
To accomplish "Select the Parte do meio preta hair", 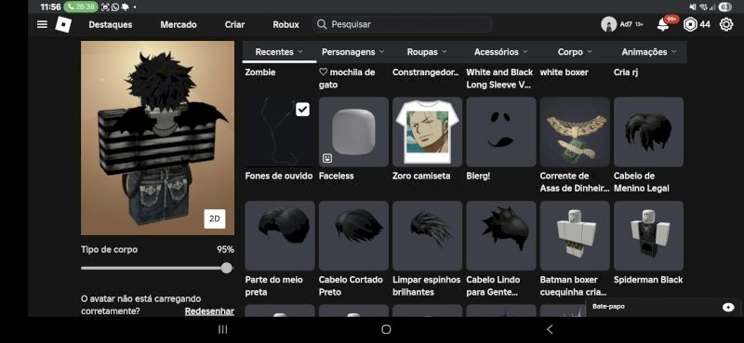I will (x=280, y=236).
